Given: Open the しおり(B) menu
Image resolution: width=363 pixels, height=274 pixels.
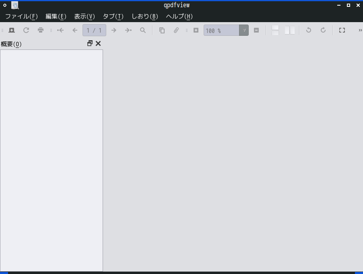Looking at the screenshot, I should pos(145,16).
